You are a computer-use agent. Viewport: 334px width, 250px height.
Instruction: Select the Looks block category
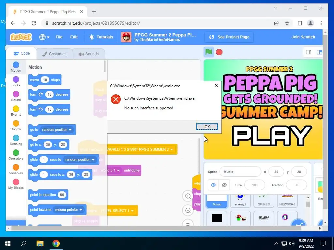point(16,82)
